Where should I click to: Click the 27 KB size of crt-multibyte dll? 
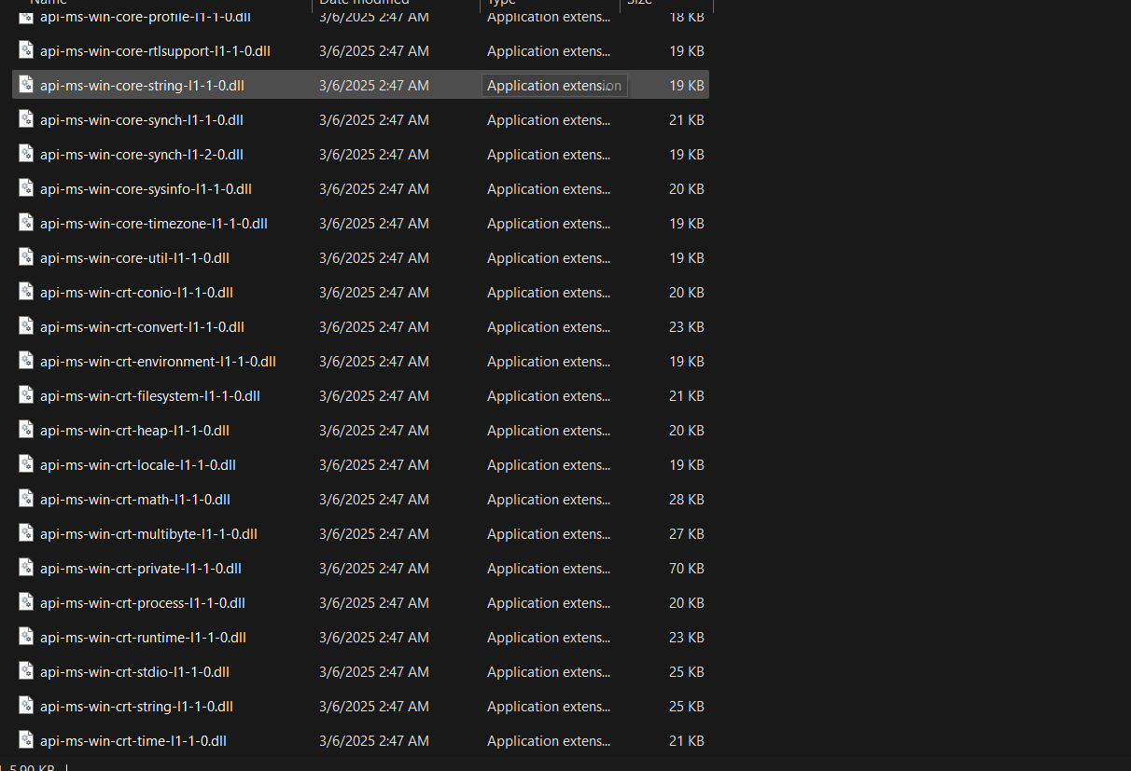(x=687, y=534)
